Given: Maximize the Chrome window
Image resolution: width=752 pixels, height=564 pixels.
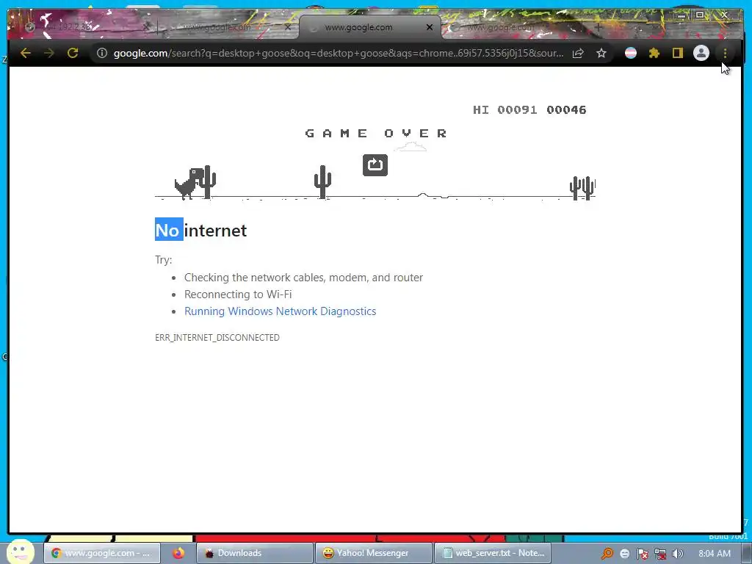Looking at the screenshot, I should 700,15.
